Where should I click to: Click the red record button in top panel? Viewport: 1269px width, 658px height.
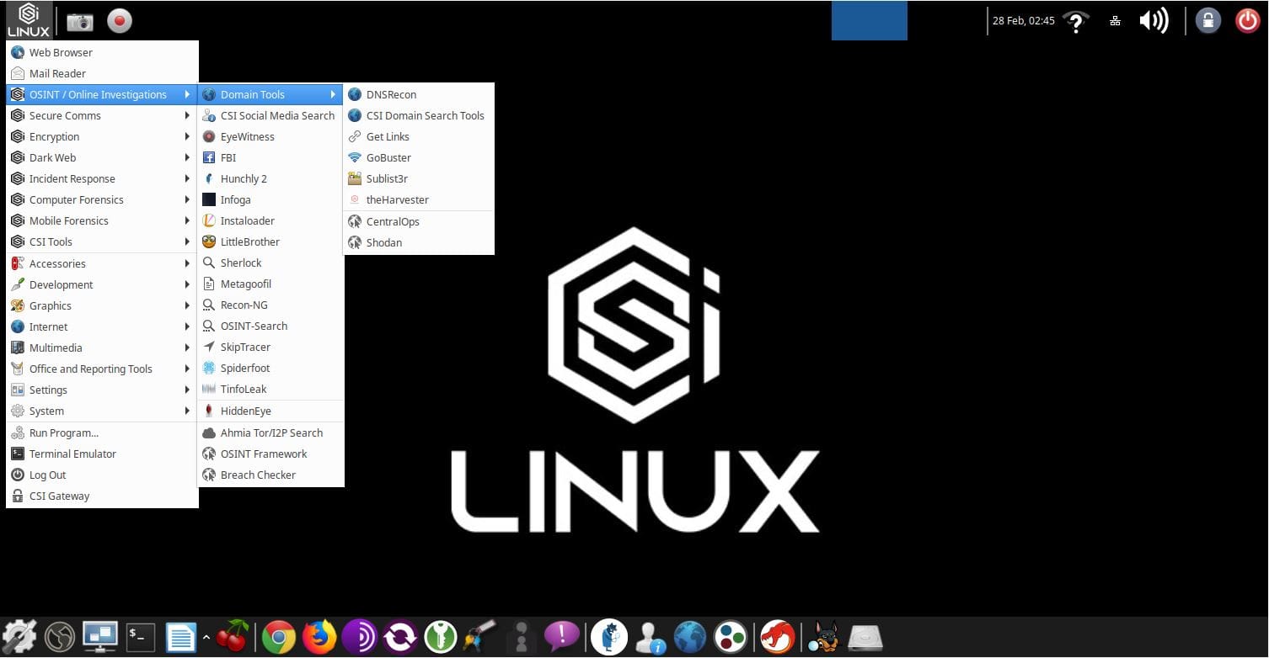(x=120, y=21)
